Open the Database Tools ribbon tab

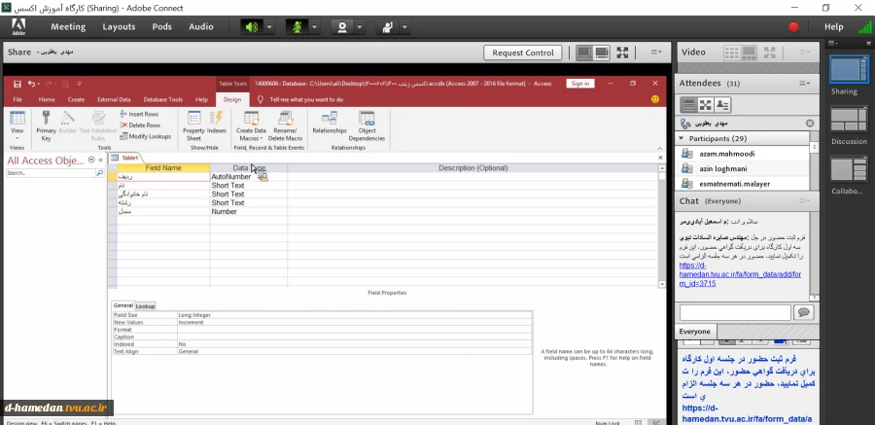(x=163, y=99)
